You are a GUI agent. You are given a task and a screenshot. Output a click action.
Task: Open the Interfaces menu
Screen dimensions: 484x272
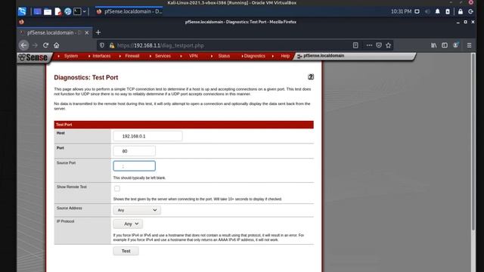101,56
